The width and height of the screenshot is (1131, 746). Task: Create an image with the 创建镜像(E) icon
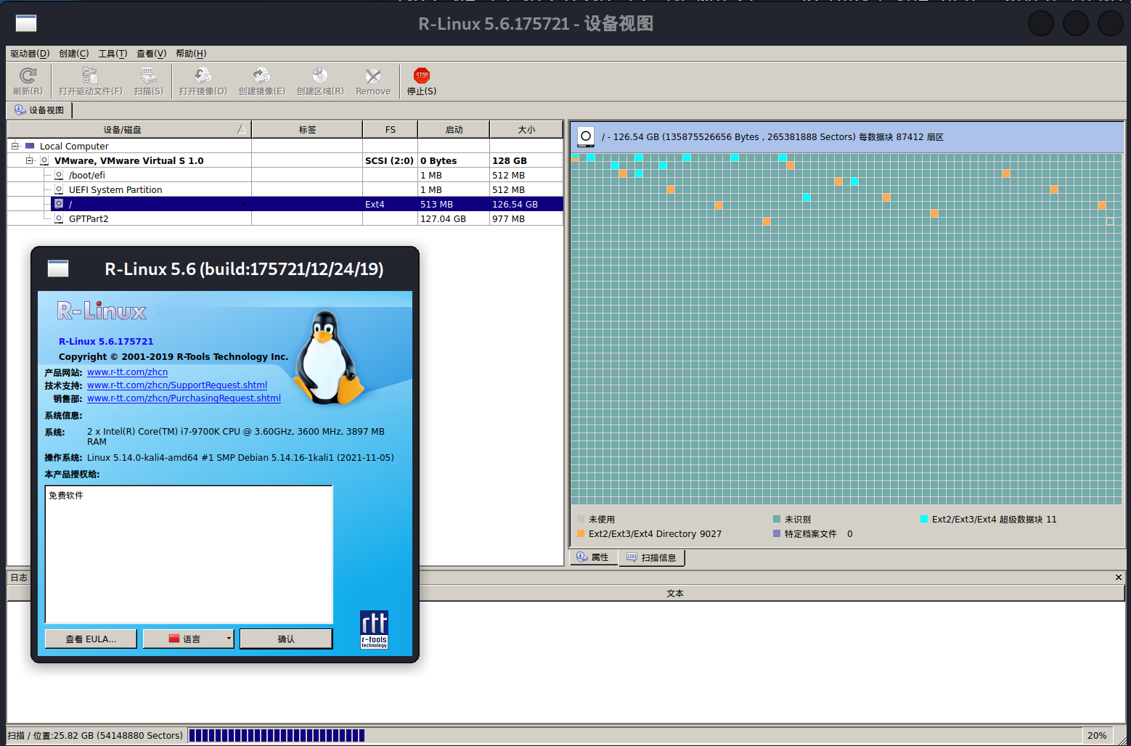coord(261,80)
